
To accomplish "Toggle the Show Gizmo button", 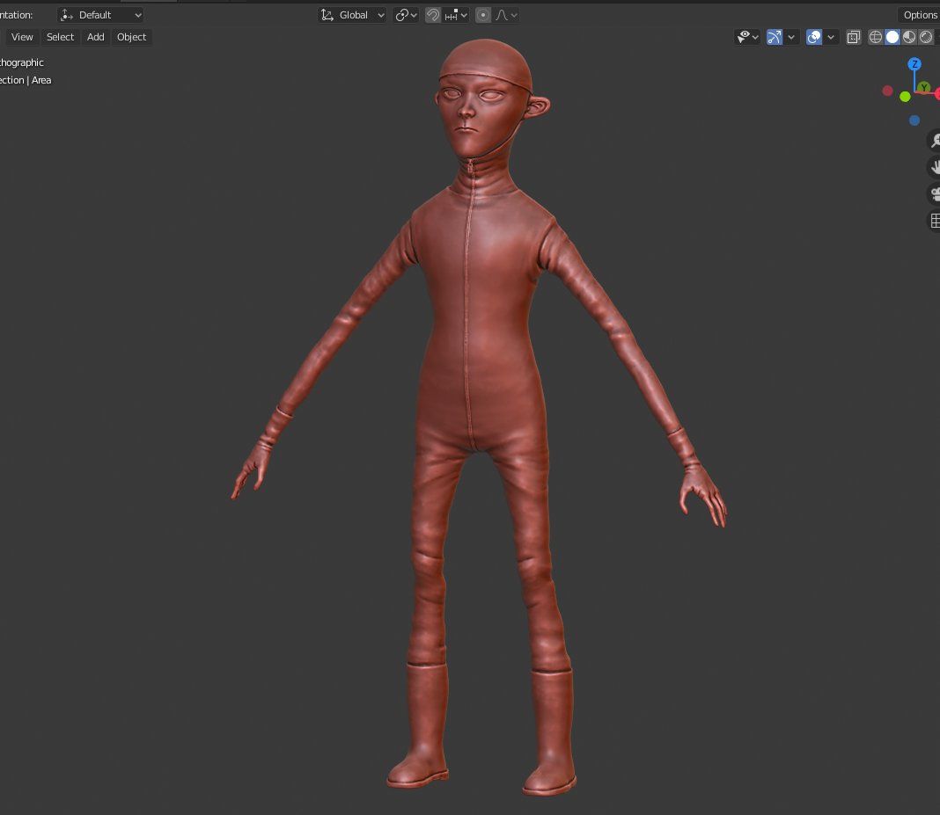I will [x=775, y=37].
